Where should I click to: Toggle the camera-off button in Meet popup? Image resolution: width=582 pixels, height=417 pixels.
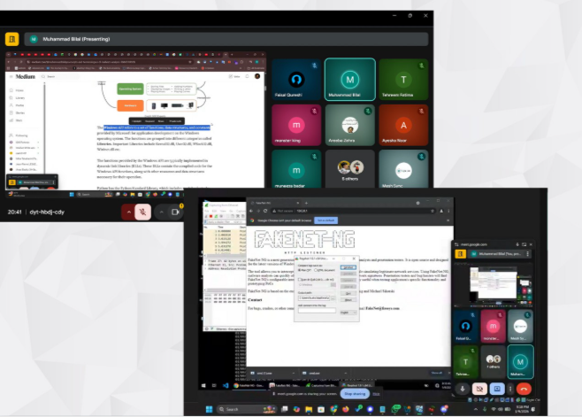coord(479,389)
